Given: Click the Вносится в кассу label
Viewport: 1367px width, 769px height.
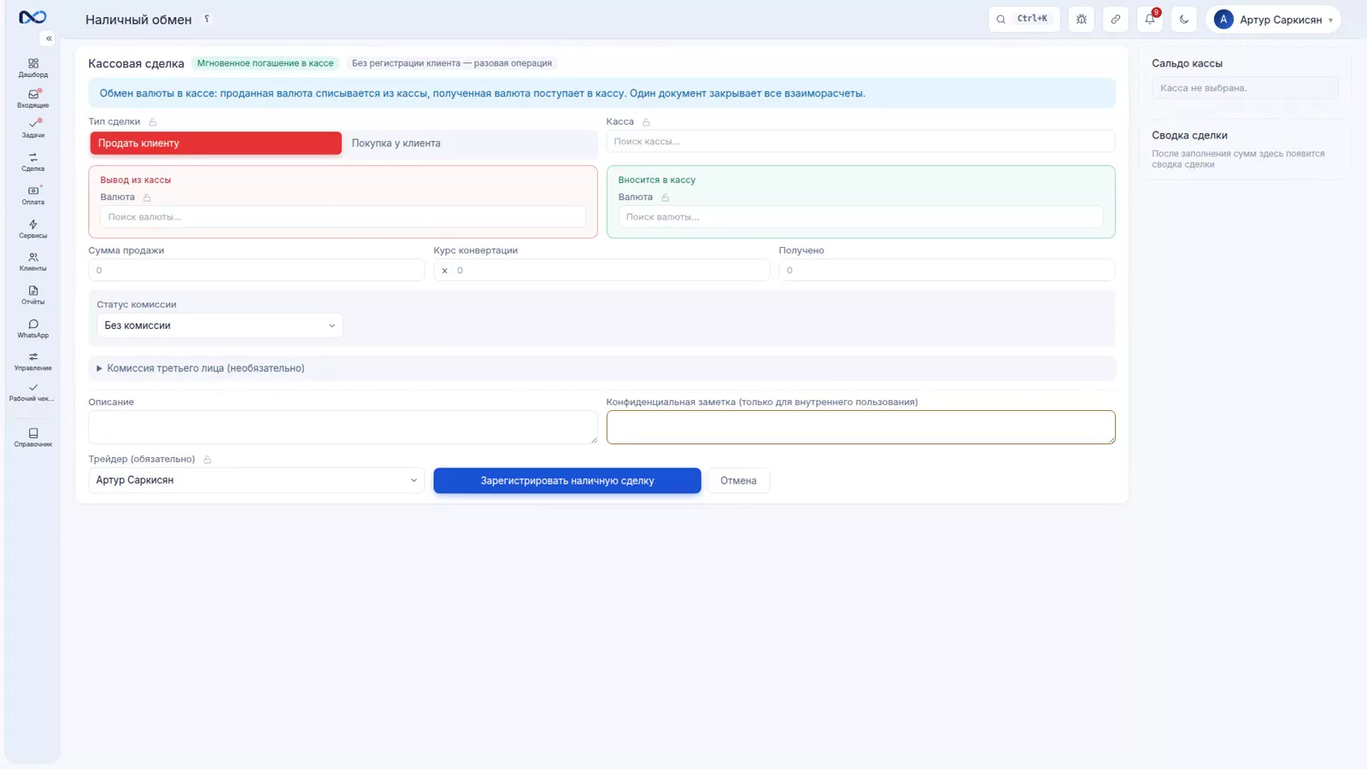Looking at the screenshot, I should coord(657,180).
